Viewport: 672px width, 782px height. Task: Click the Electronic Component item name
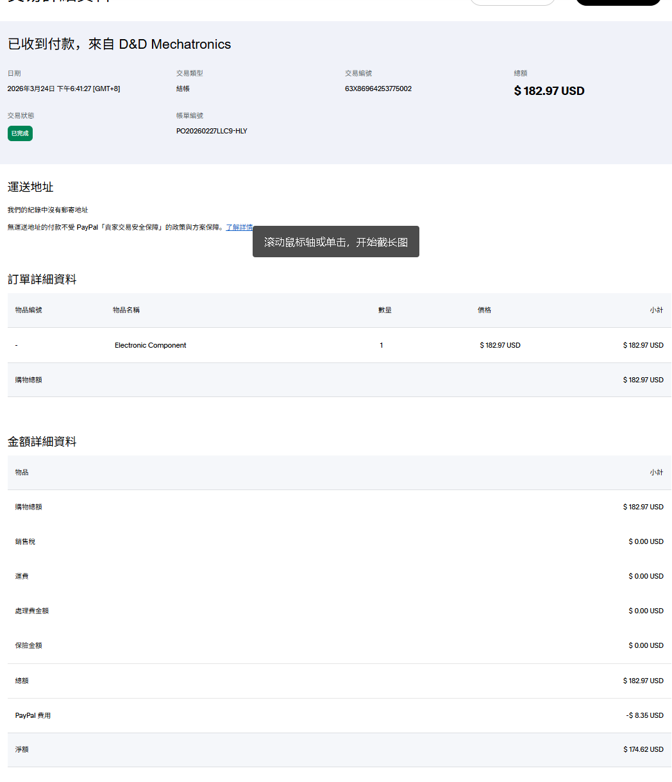tap(150, 345)
